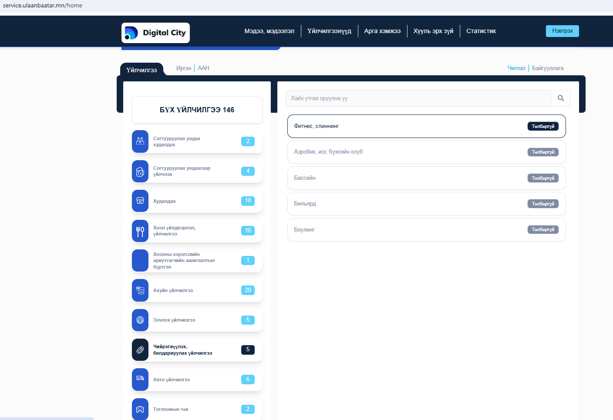Screen dimensions: 613x420
Task: Click the Худалдаа shop icon
Action: [140, 201]
